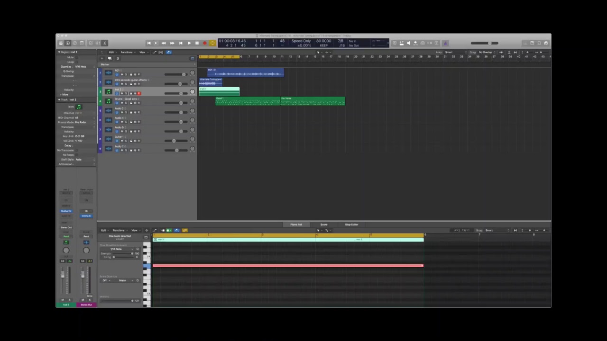Click the red Record button
The image size is (607, 341).
[204, 43]
